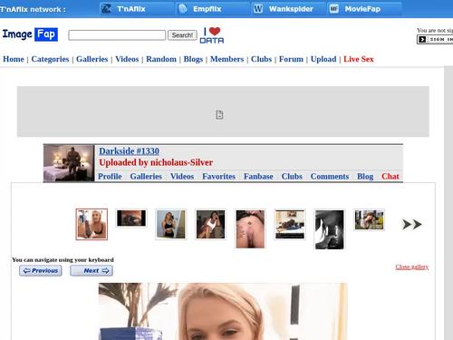Click the Next button
This screenshot has width=453, height=340.
[92, 270]
